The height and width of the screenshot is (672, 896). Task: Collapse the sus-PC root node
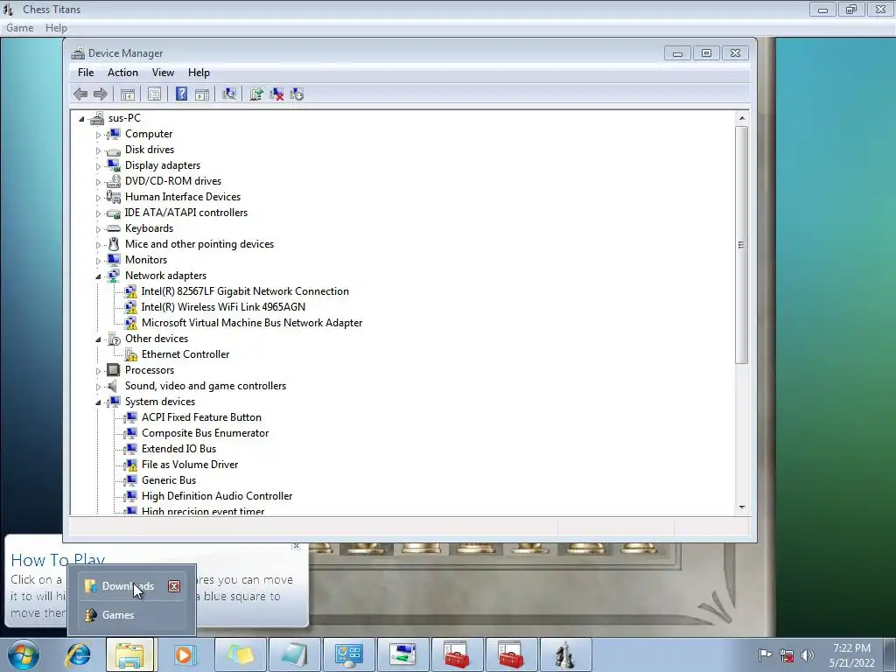coord(81,119)
